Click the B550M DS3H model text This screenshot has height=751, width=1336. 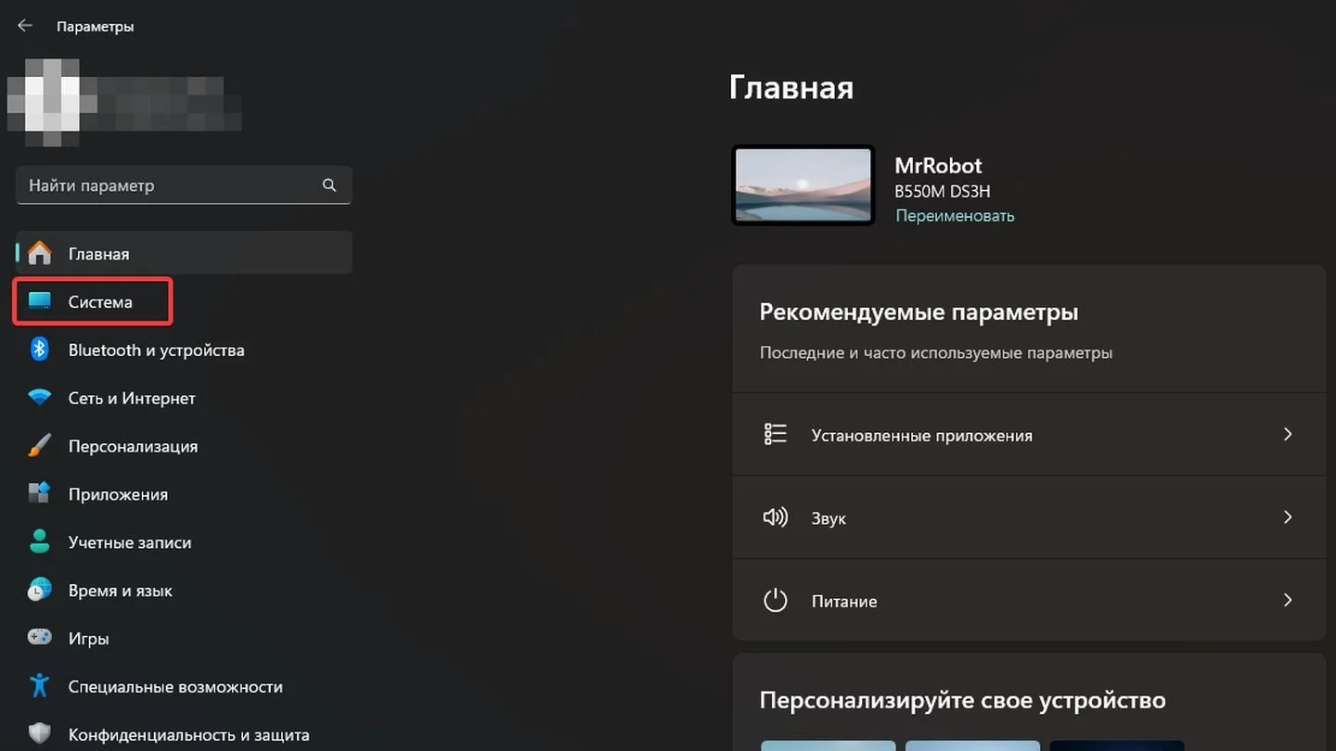coord(942,192)
